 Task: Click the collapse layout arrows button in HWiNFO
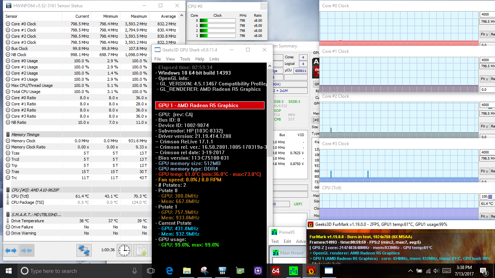26,250
